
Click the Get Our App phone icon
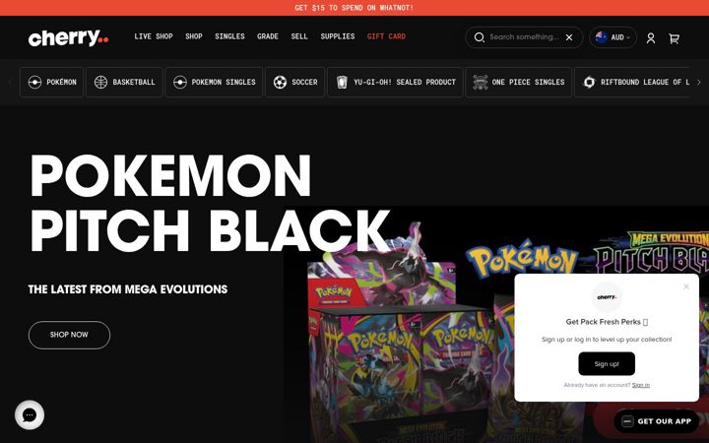tap(627, 421)
